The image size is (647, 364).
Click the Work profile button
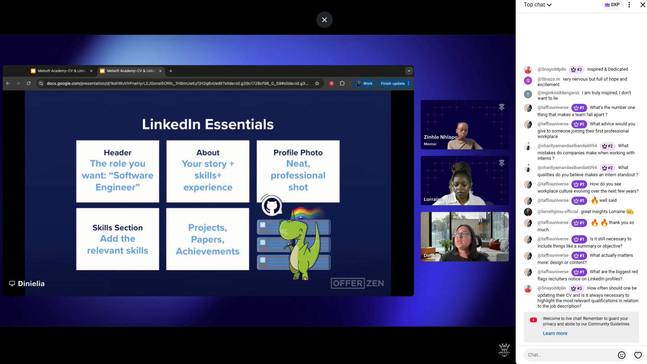click(364, 83)
